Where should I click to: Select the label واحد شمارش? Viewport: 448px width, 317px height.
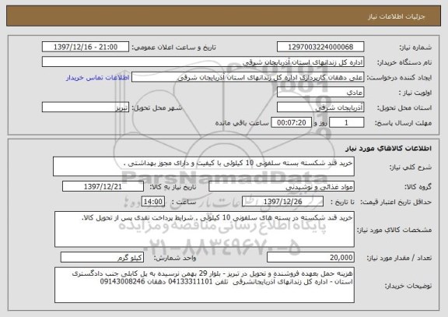[x=175, y=258]
